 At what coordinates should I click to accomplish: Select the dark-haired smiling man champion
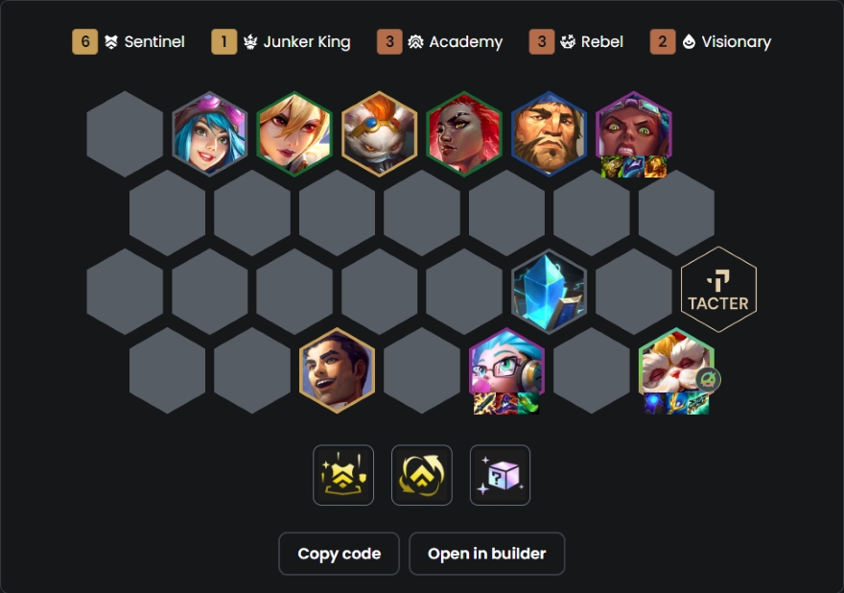337,370
